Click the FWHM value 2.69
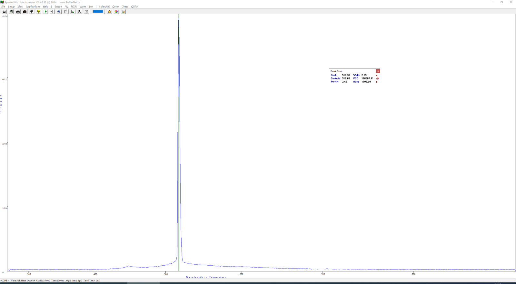 345,82
